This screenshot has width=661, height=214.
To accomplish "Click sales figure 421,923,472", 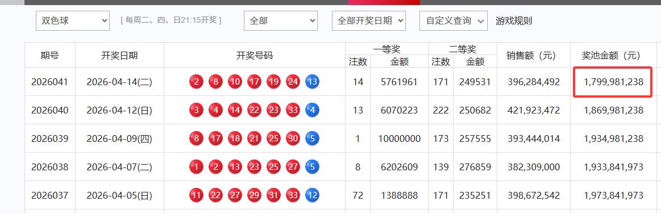I will 534,110.
